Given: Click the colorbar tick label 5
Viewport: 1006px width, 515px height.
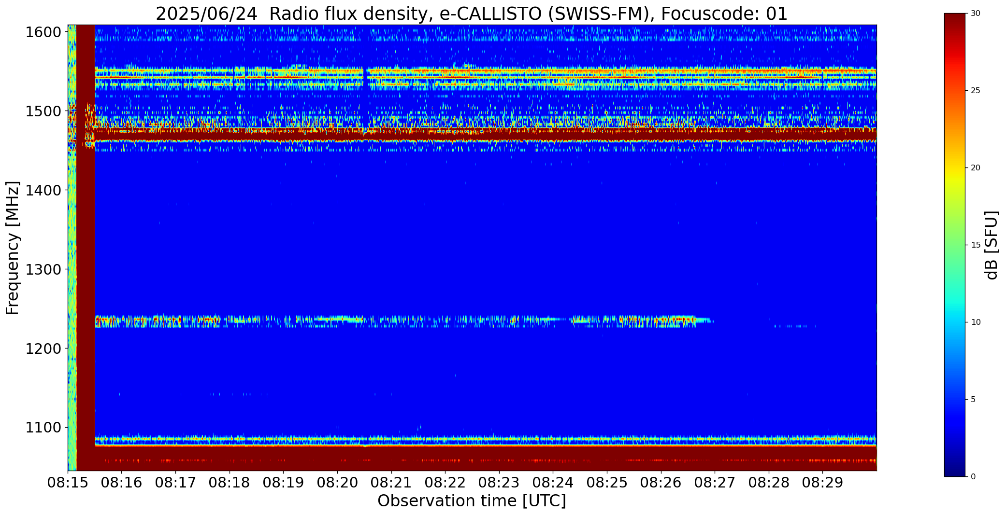Looking at the screenshot, I should (x=973, y=400).
